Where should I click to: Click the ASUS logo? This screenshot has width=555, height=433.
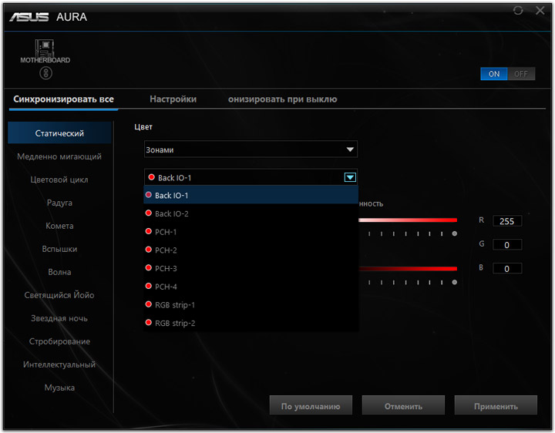pyautogui.click(x=29, y=17)
